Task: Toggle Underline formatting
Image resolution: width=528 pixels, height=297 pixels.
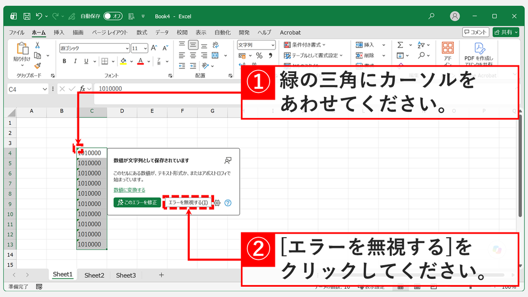Action: (86, 61)
